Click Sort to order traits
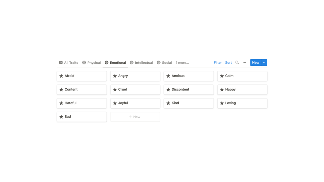The image size is (324, 182). click(x=228, y=62)
